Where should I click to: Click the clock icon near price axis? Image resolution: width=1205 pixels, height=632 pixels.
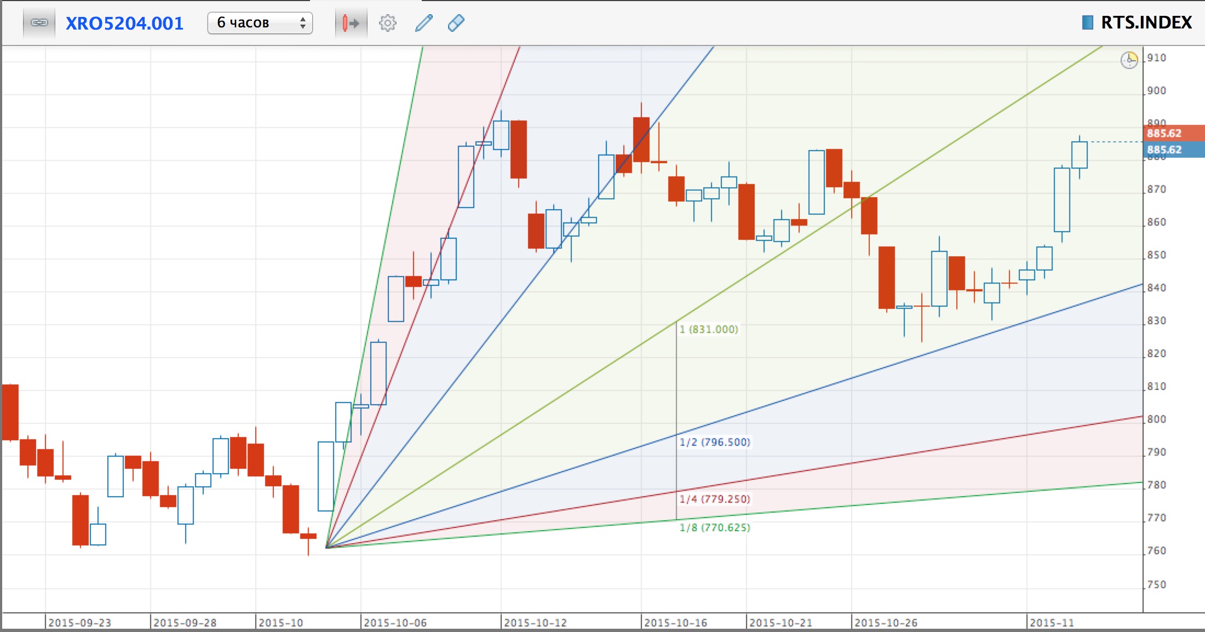[x=1129, y=60]
